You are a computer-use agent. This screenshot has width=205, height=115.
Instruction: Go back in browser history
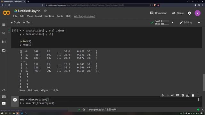(2, 5)
